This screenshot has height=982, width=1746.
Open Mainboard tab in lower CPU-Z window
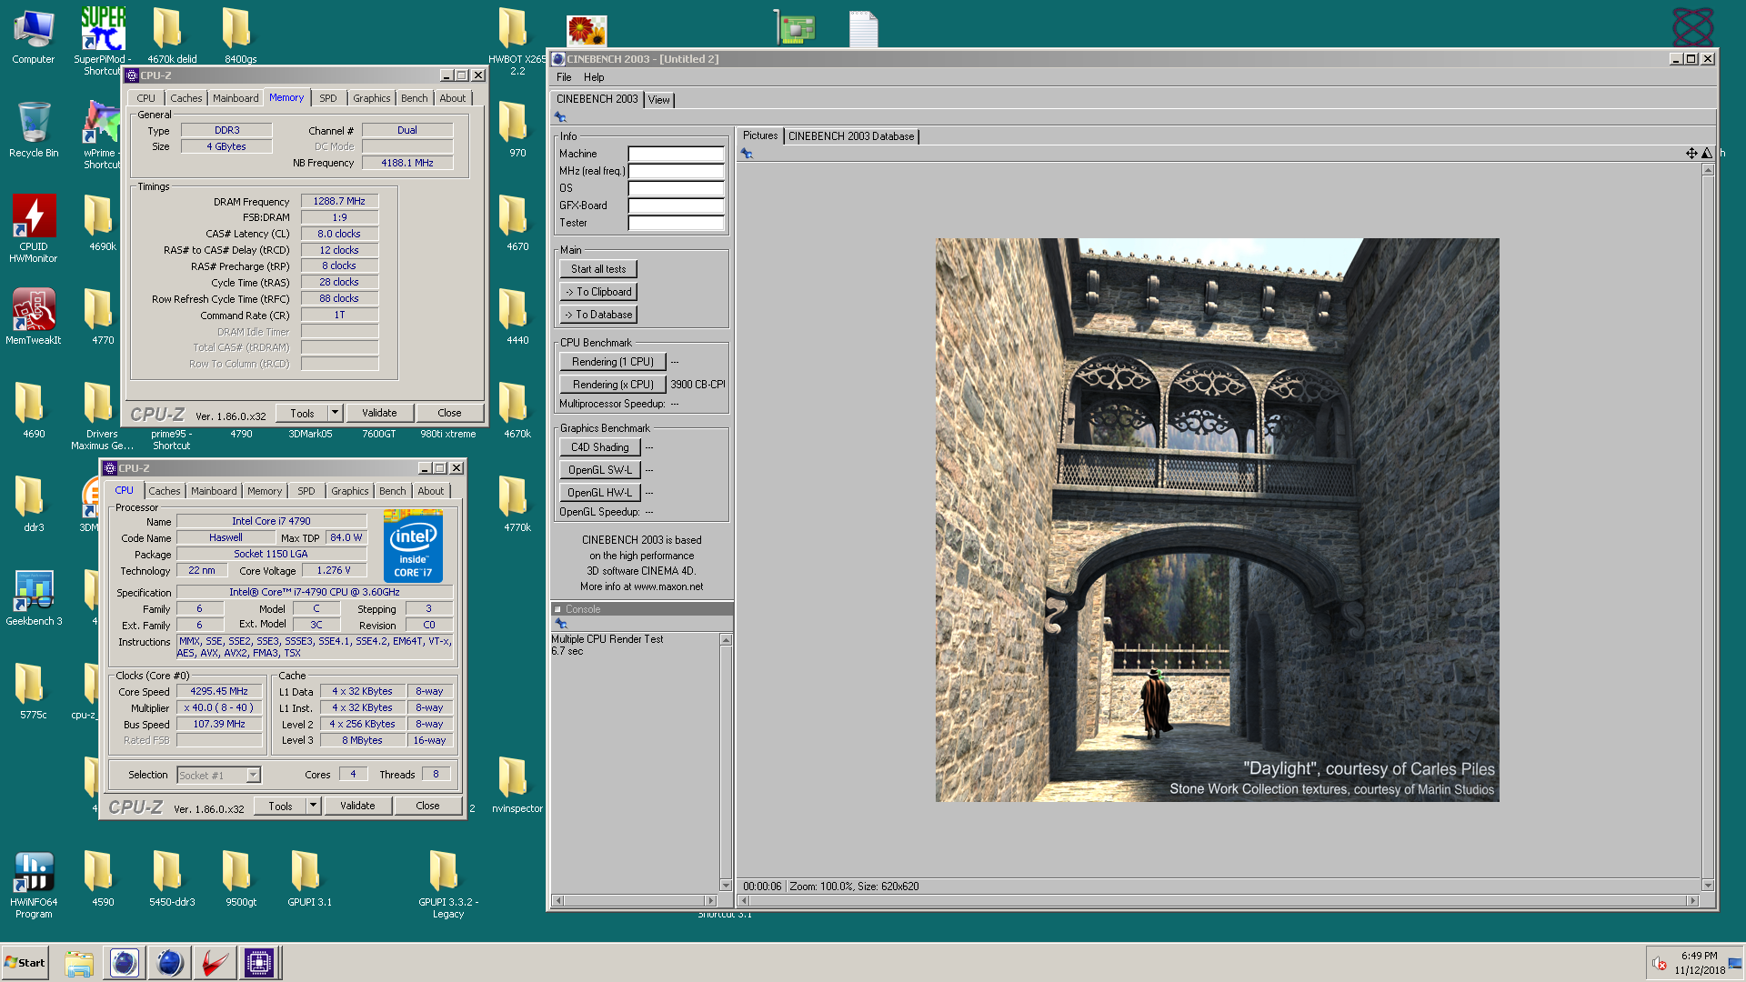click(x=214, y=491)
